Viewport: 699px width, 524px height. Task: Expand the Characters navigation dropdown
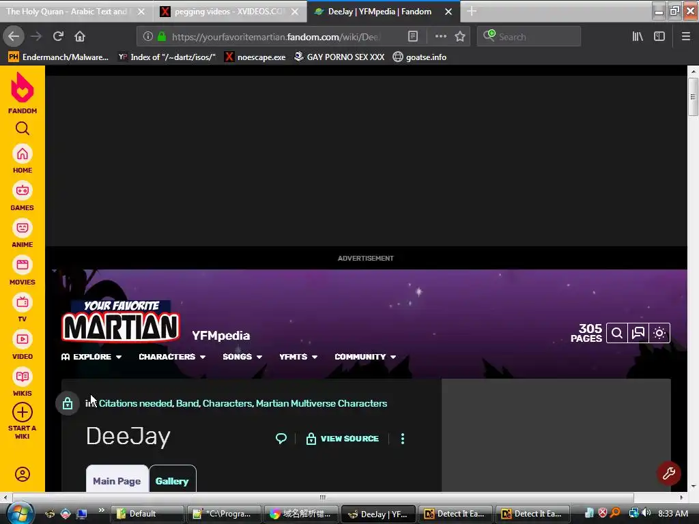coord(172,357)
